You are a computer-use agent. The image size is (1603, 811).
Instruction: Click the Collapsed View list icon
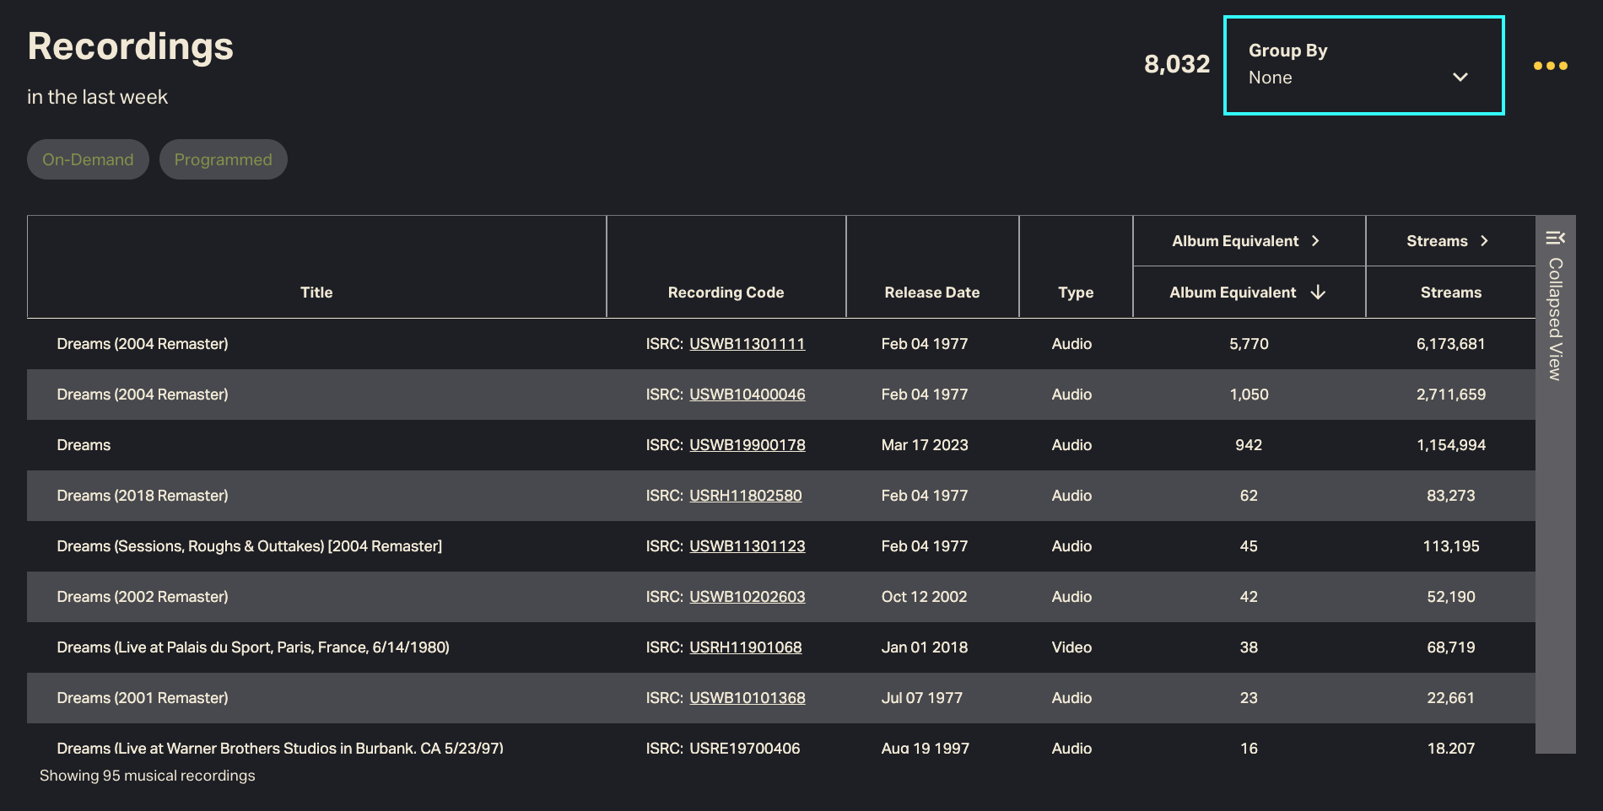(1555, 238)
